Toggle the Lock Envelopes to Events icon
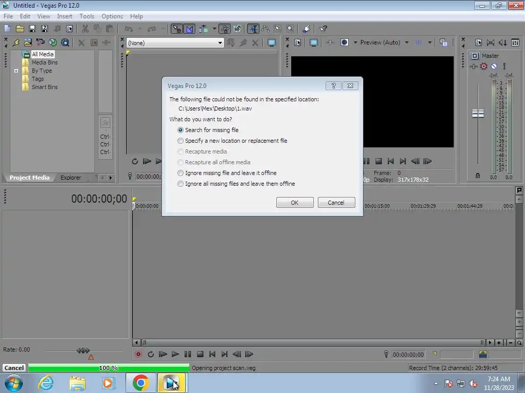The image size is (525, 393). click(x=225, y=29)
